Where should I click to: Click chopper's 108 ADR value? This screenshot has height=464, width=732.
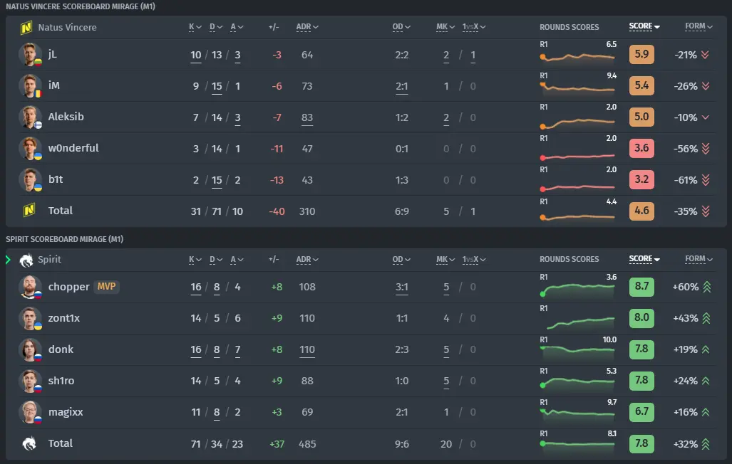coord(307,287)
